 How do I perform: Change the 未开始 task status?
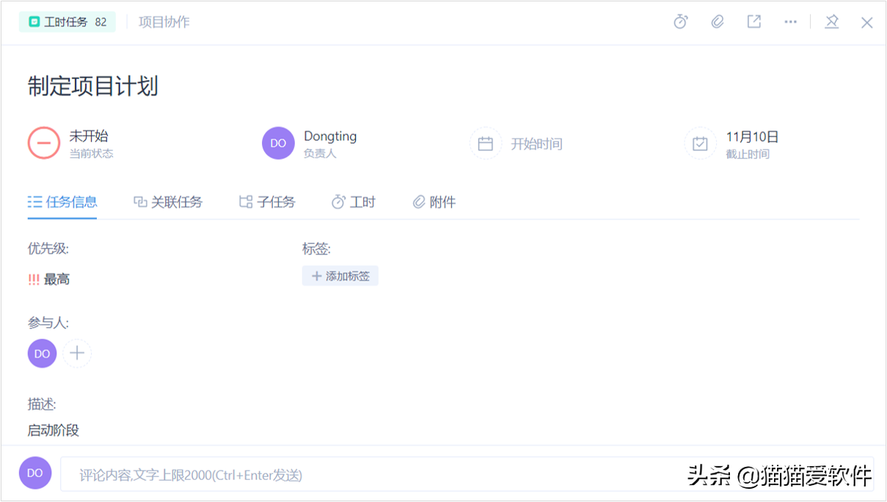click(x=44, y=143)
